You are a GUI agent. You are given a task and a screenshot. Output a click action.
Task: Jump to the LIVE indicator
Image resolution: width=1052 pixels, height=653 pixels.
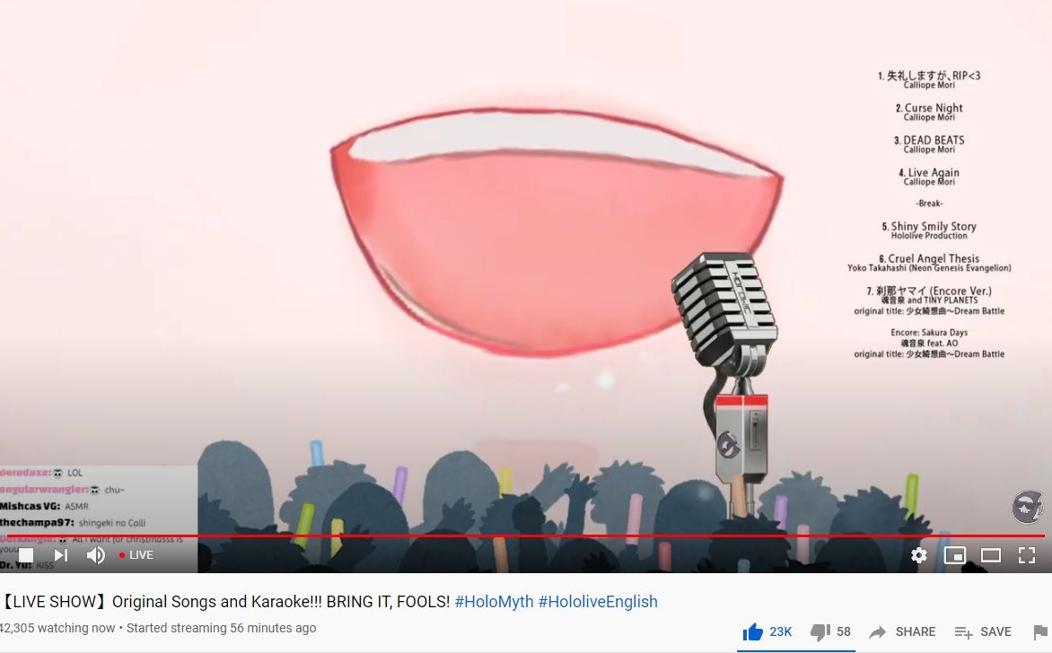(136, 555)
